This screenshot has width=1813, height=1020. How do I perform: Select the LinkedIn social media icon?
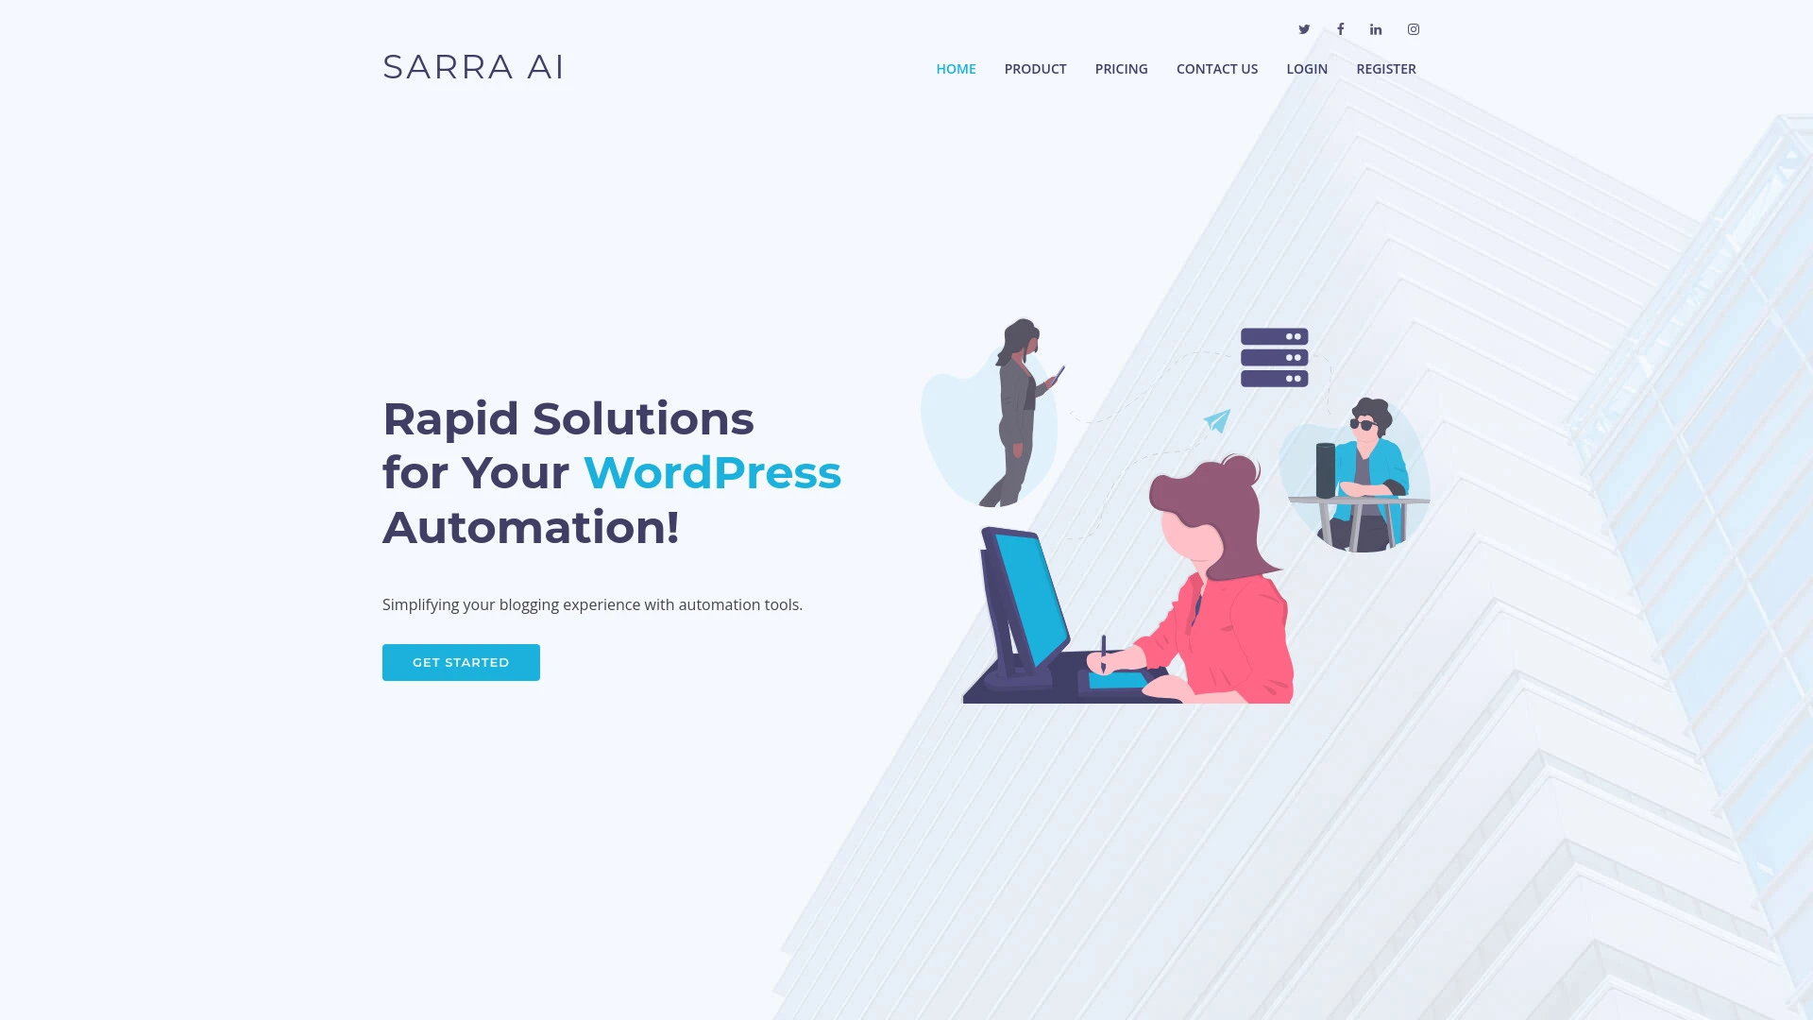tap(1376, 28)
